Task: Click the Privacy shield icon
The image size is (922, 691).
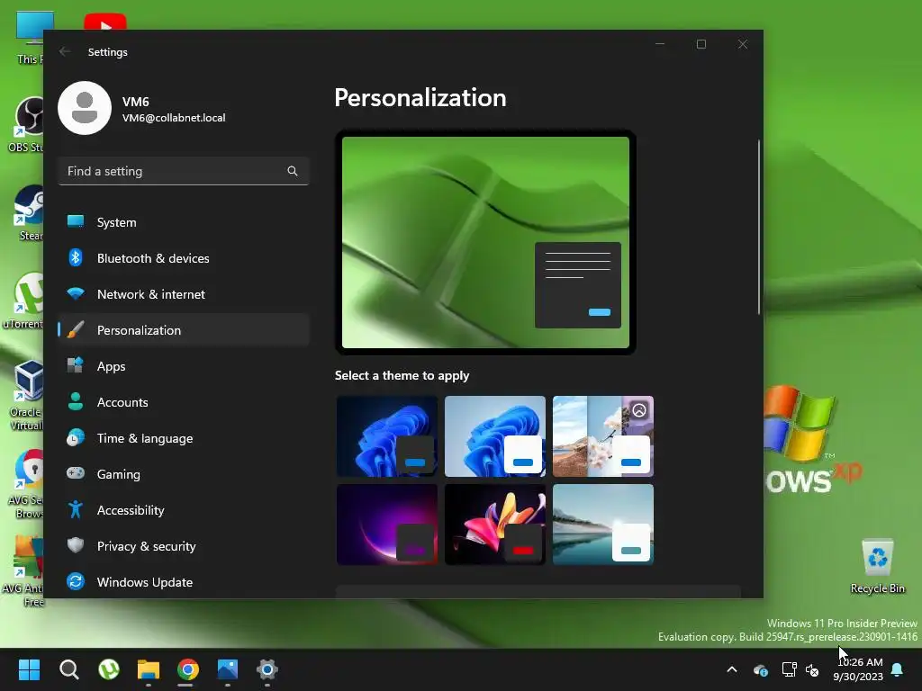Action: pos(76,545)
